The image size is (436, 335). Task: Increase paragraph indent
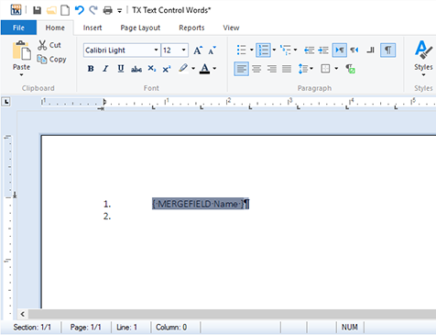click(323, 50)
